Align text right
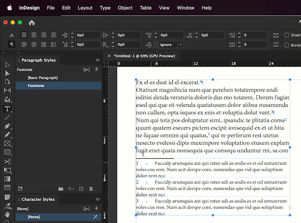The width and height of the screenshot is (301, 223). pos(44,35)
